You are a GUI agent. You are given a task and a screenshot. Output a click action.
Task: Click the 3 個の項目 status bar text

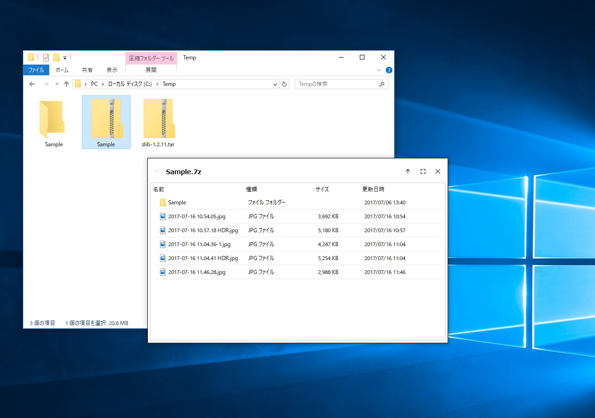coord(42,323)
